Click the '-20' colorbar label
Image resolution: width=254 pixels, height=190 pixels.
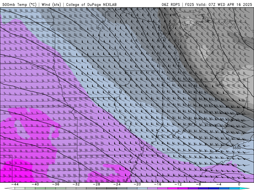click(137, 184)
